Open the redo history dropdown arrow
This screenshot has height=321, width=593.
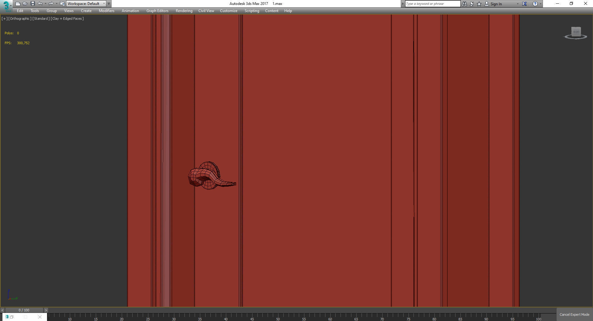(x=56, y=4)
